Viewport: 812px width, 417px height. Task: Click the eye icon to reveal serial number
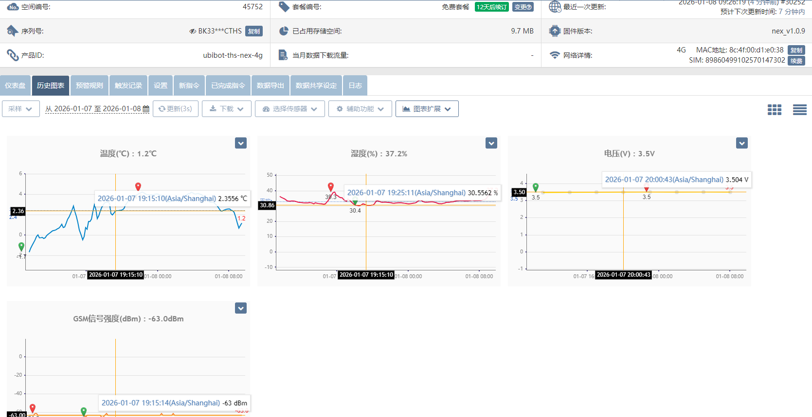pos(193,31)
